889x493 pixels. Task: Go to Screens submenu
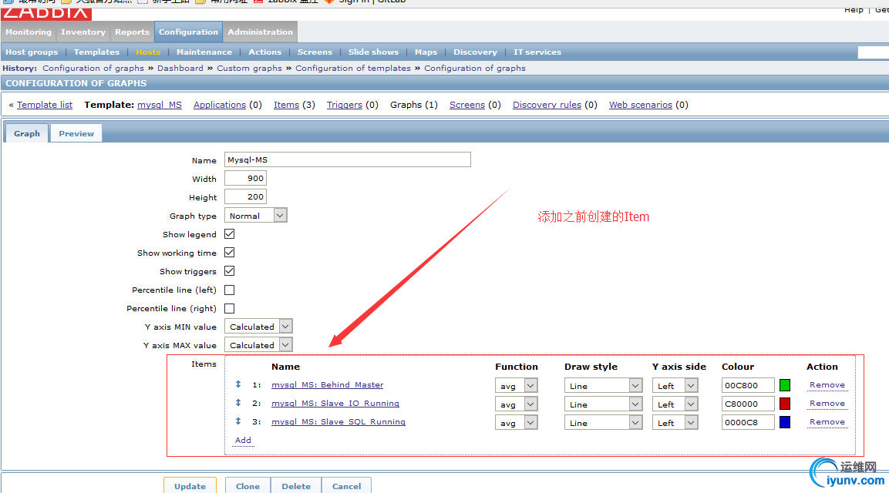coord(315,52)
